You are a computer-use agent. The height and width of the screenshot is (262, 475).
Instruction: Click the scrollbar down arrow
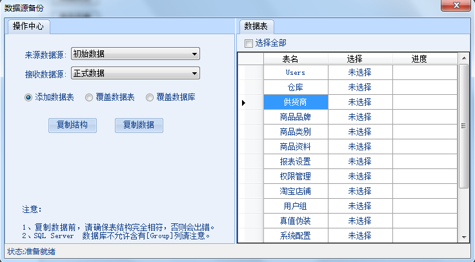(464, 237)
